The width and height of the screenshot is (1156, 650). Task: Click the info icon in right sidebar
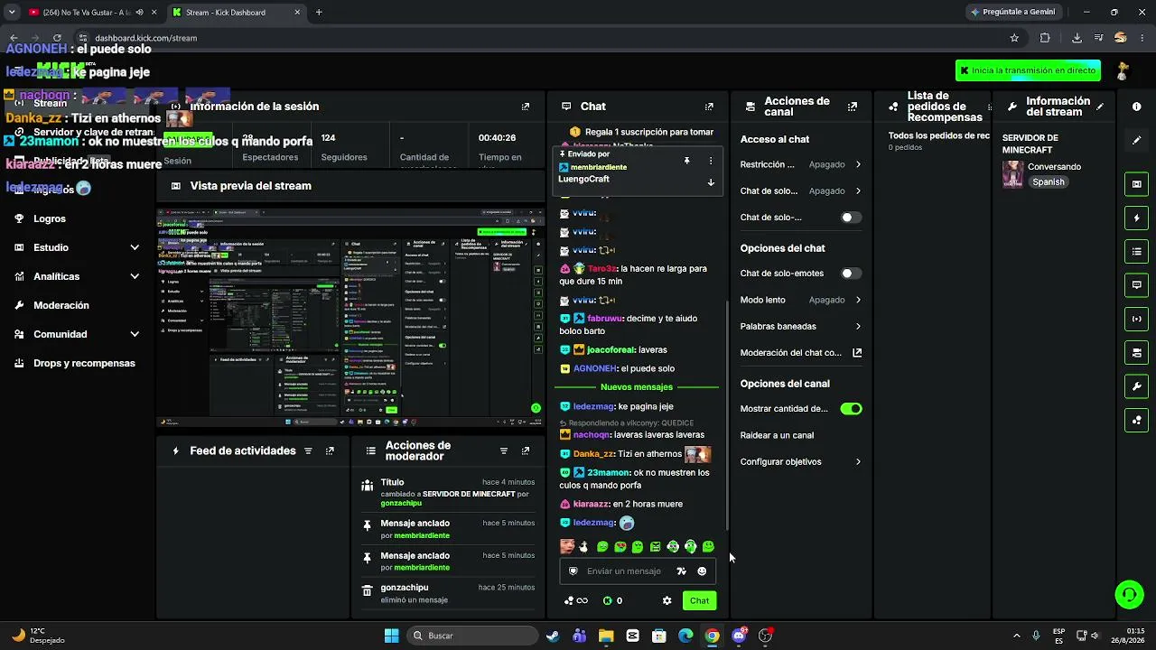[x=1136, y=107]
